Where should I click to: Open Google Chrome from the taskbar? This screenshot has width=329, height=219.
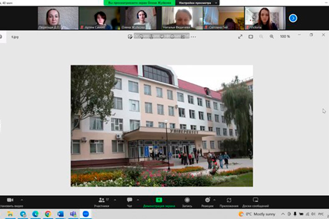(x=48, y=214)
